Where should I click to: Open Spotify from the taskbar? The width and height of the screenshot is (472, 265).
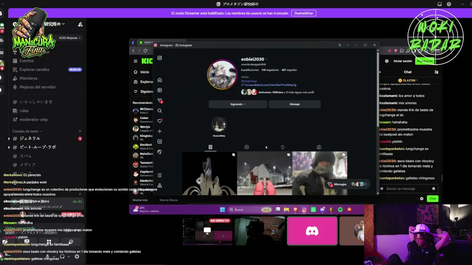(x=340, y=209)
